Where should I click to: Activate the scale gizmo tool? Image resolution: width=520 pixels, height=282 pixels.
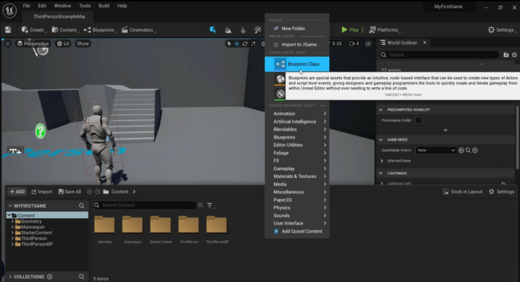click(x=253, y=44)
